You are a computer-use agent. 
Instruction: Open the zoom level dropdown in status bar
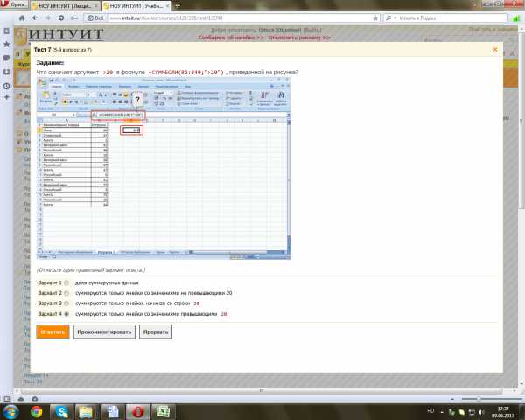452,399
